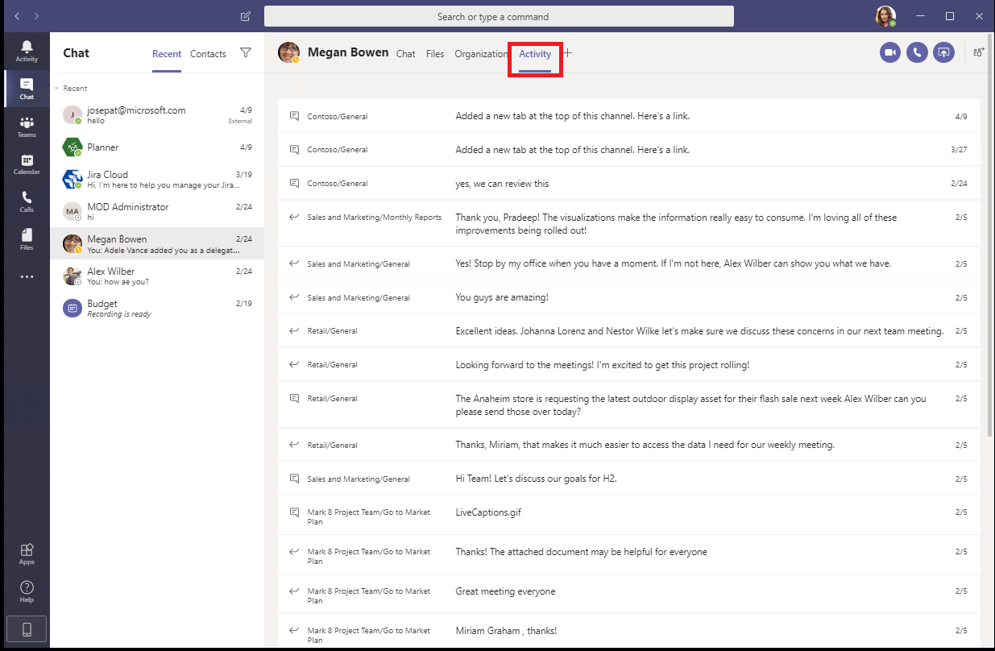
Task: Click the Chat icon in the sidebar
Action: click(27, 89)
